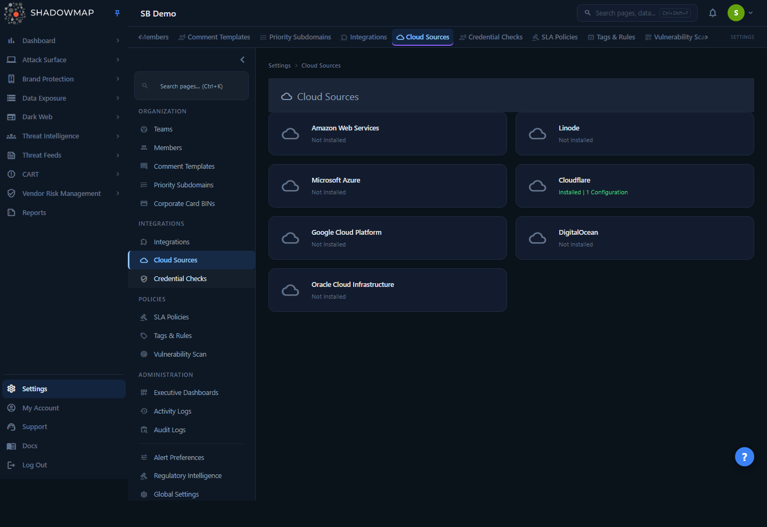Open Cloudflare Installed 1 Configuration link

click(593, 192)
